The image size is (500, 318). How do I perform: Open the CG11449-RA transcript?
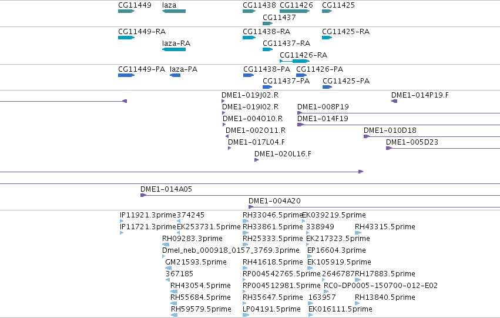pyautogui.click(x=126, y=38)
